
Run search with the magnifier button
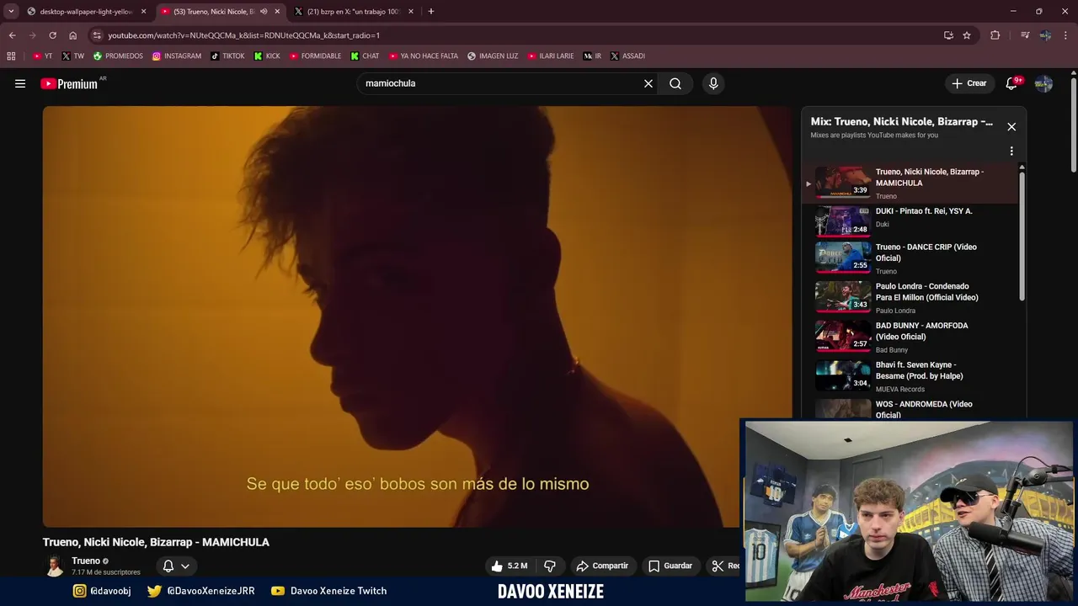coord(675,83)
